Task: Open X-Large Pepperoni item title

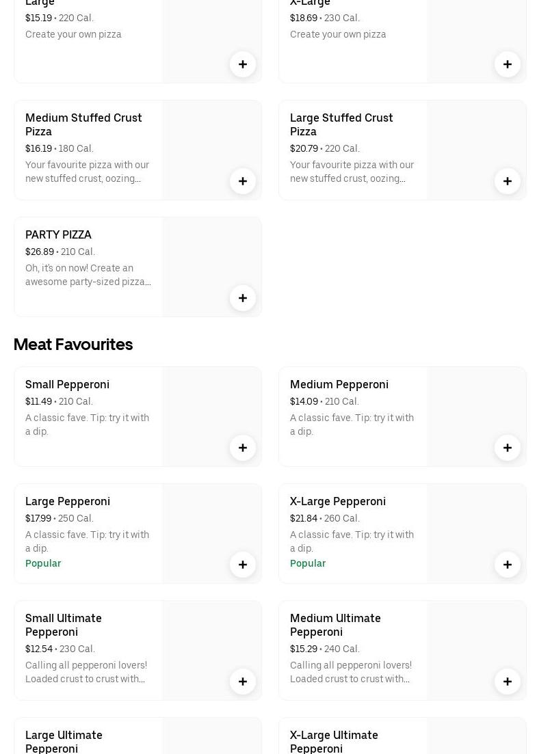Action: coord(337,501)
